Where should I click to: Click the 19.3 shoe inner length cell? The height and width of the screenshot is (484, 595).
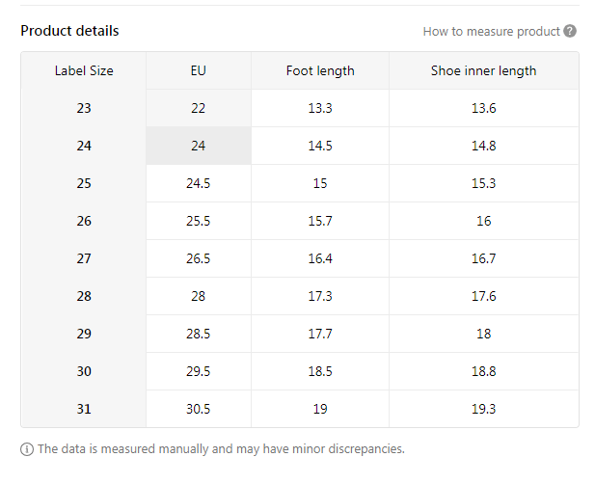tap(483, 409)
